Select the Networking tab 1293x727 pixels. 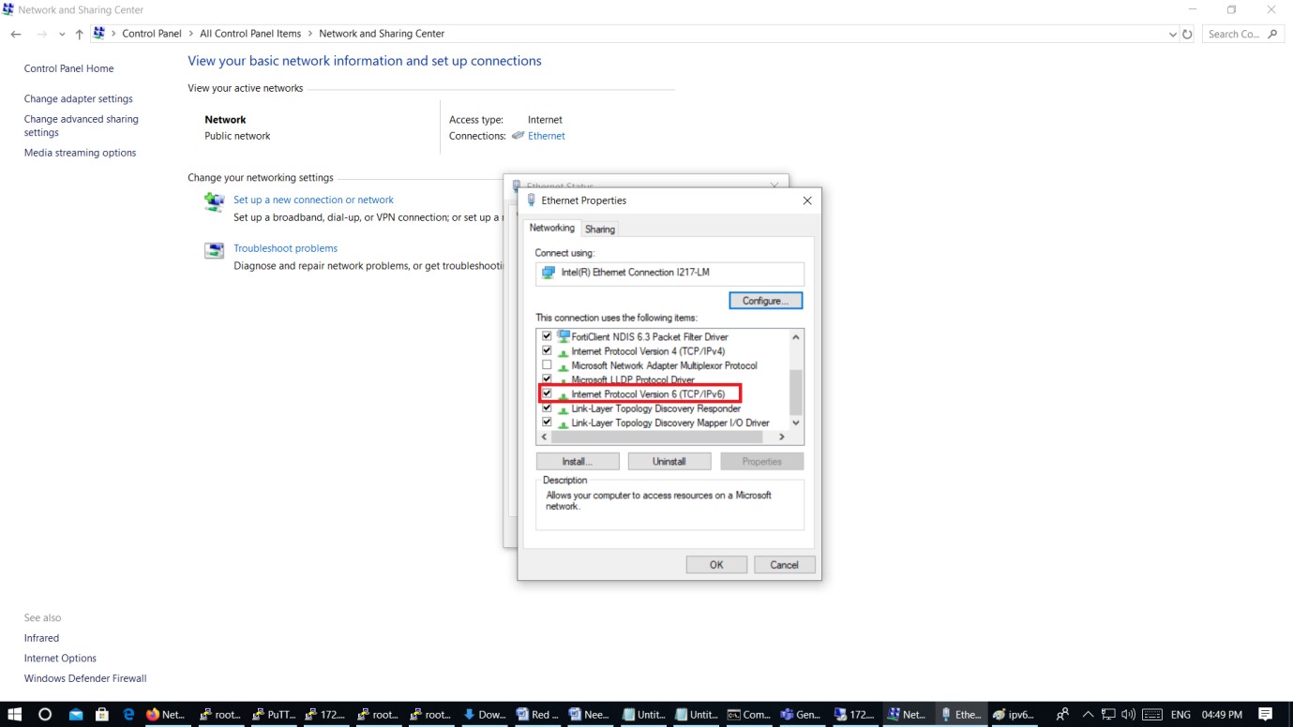pyautogui.click(x=552, y=228)
